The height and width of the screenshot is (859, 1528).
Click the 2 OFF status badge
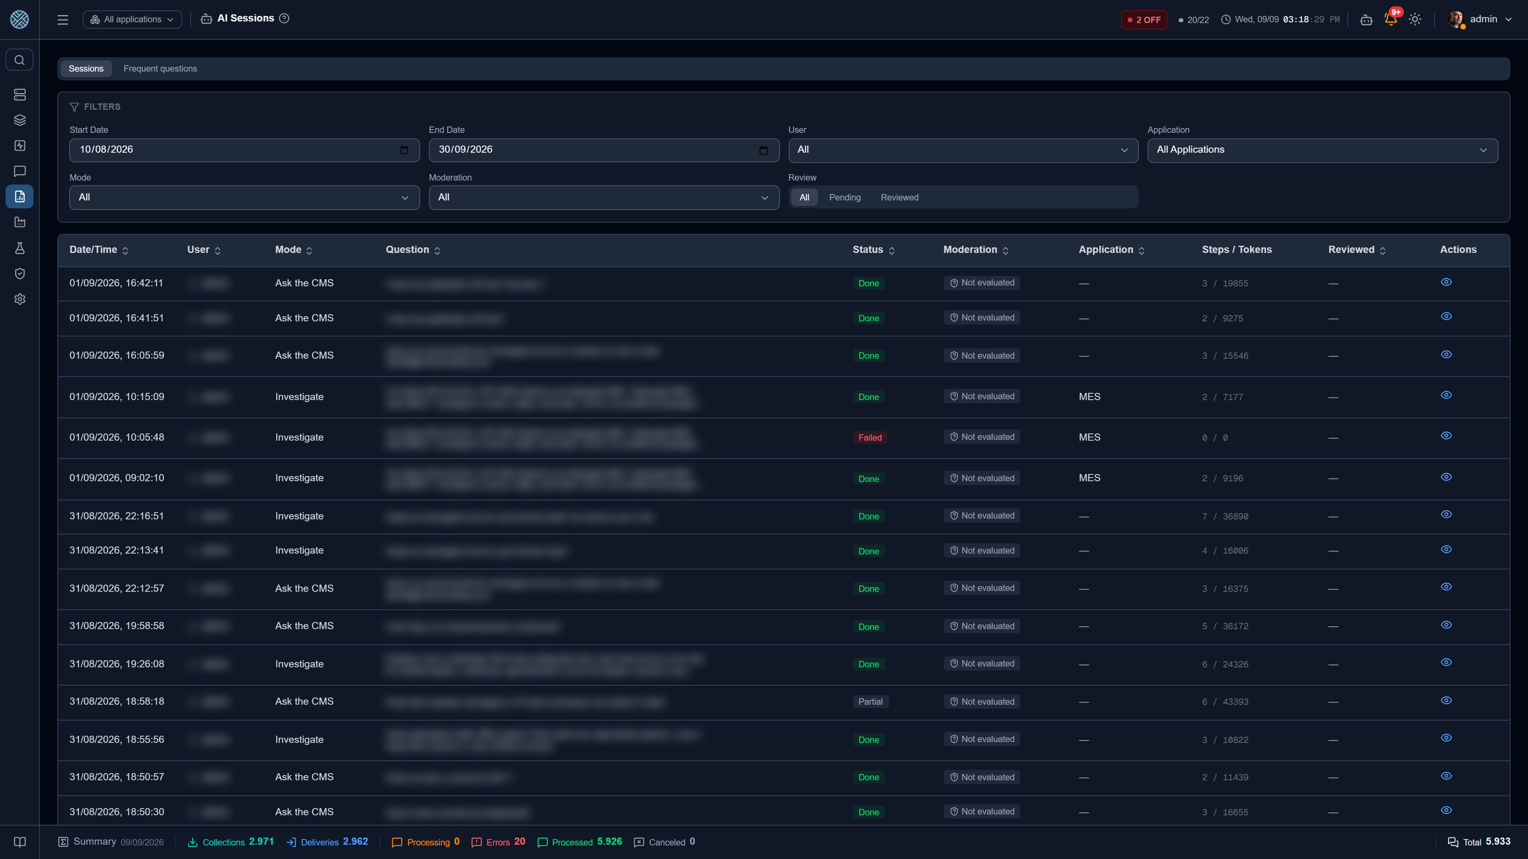point(1144,19)
